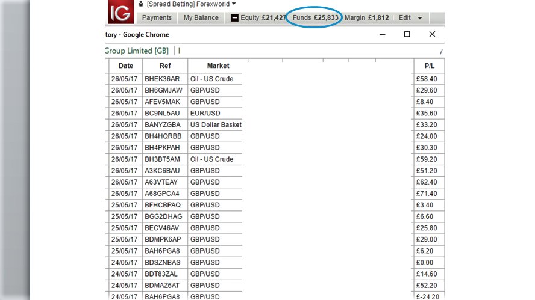
Task: Sort by the Date column header
Action: (x=126, y=66)
